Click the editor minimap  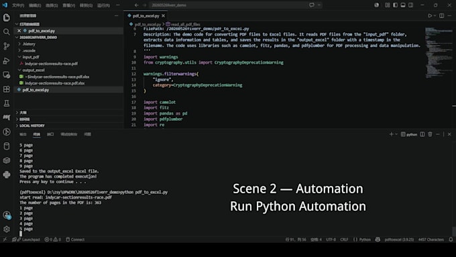click(439, 52)
